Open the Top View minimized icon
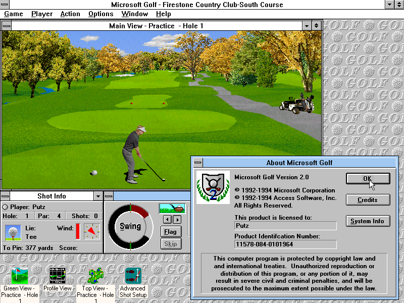Screen dimensions: 404x303 coord(95,276)
